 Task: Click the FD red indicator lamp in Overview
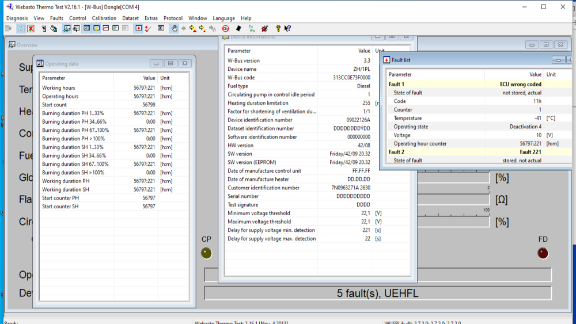pos(543,253)
